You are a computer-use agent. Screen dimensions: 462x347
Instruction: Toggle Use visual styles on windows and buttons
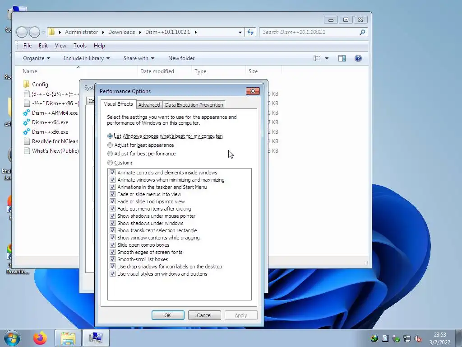pos(112,274)
